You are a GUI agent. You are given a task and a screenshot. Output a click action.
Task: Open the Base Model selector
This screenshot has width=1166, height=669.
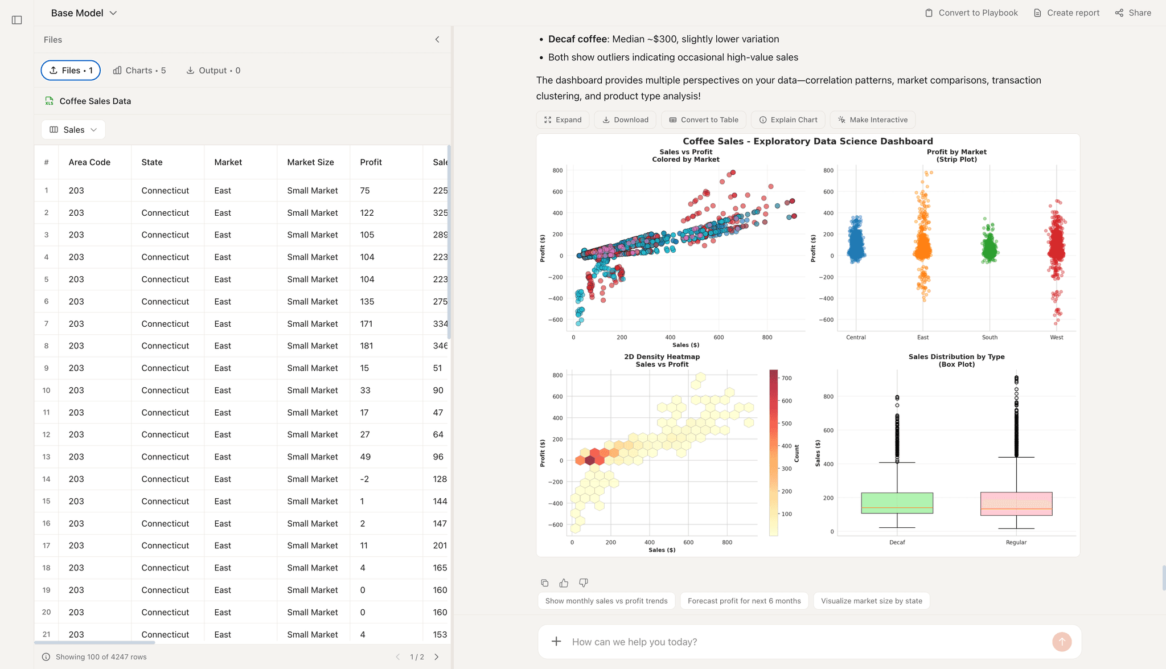coord(84,12)
